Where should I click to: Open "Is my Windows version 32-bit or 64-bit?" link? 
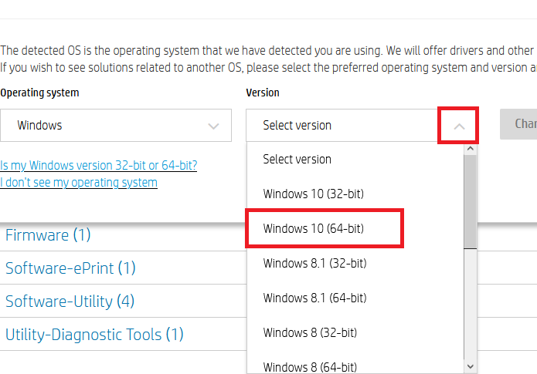tap(99, 165)
